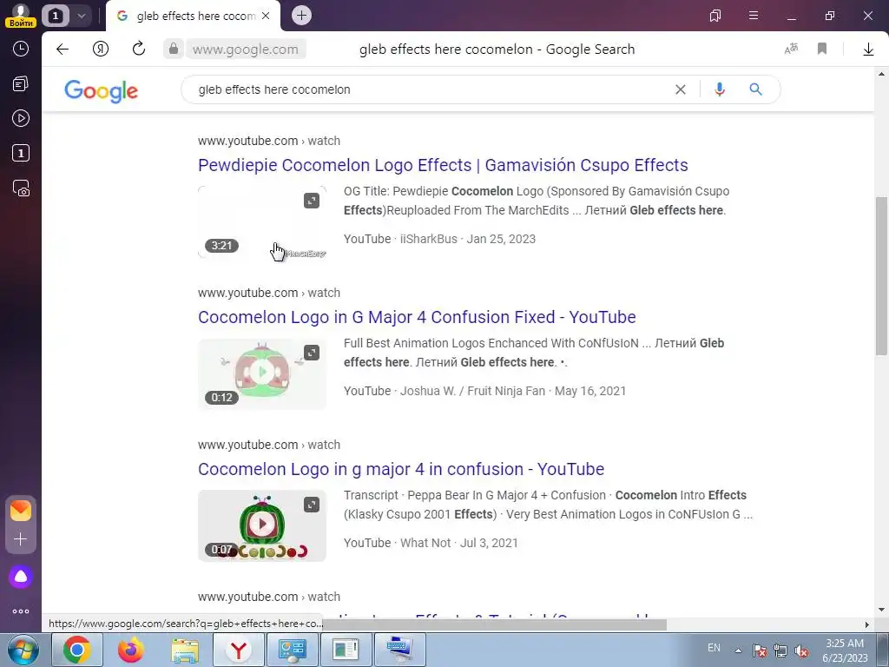Click the vertical page scrollbar thumb
Viewport: 889px width, 667px height.
(881, 276)
